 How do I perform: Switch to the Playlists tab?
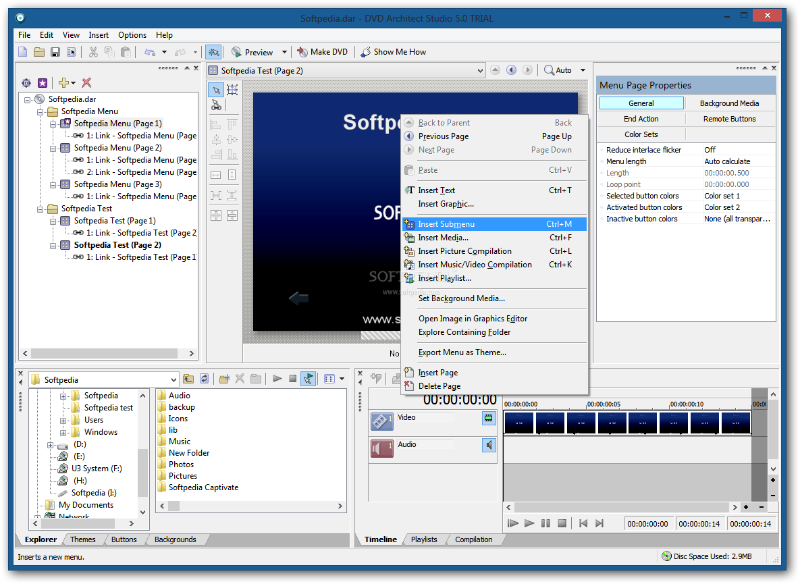[424, 539]
